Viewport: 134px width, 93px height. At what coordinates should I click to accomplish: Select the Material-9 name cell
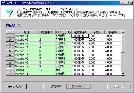(27, 66)
